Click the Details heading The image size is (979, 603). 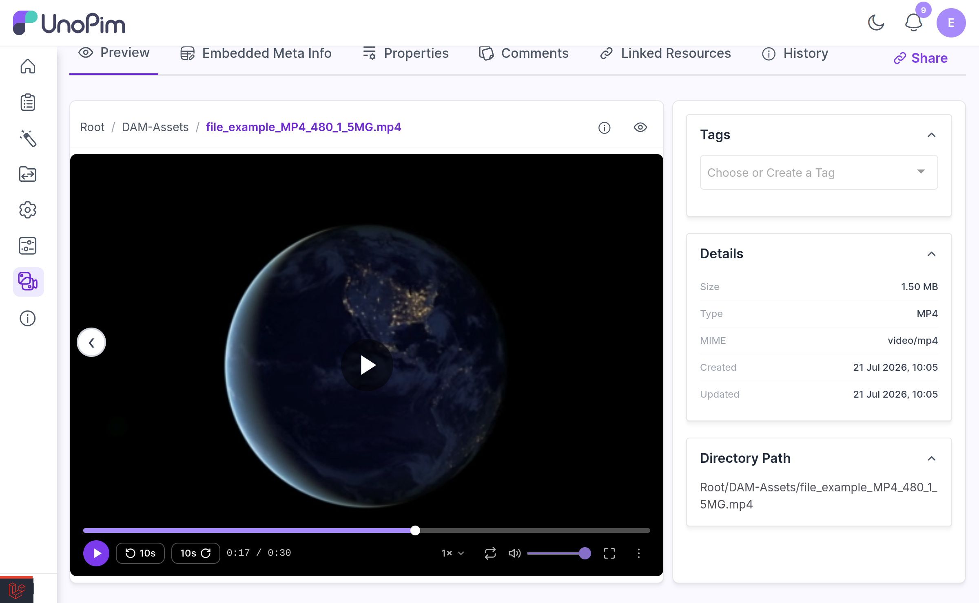pyautogui.click(x=722, y=253)
